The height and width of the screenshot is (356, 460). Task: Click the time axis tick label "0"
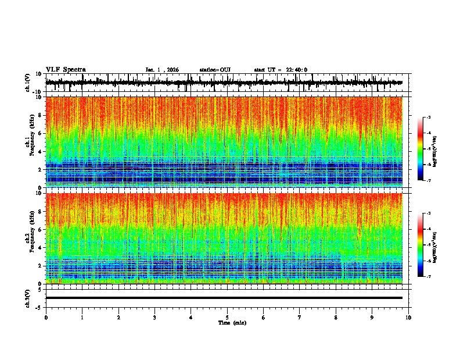point(46,318)
